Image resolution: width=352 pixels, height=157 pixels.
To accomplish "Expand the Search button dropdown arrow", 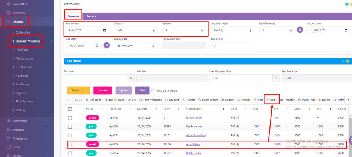I will 86,90.
